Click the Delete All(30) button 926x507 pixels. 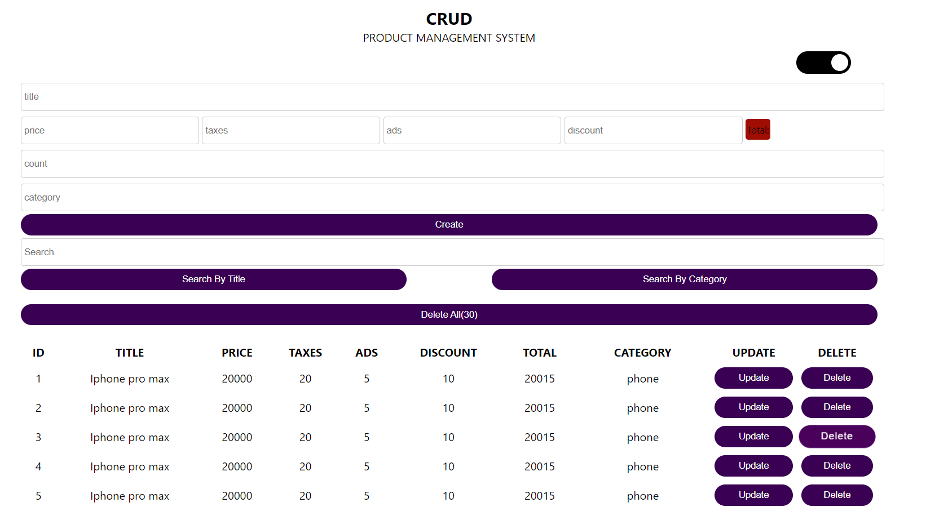[449, 314]
